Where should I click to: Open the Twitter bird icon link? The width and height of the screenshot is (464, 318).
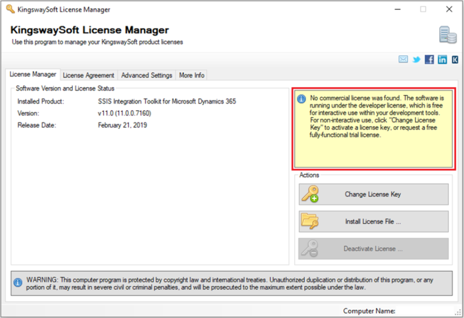416,60
